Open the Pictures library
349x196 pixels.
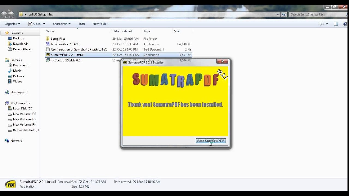pos(18,76)
